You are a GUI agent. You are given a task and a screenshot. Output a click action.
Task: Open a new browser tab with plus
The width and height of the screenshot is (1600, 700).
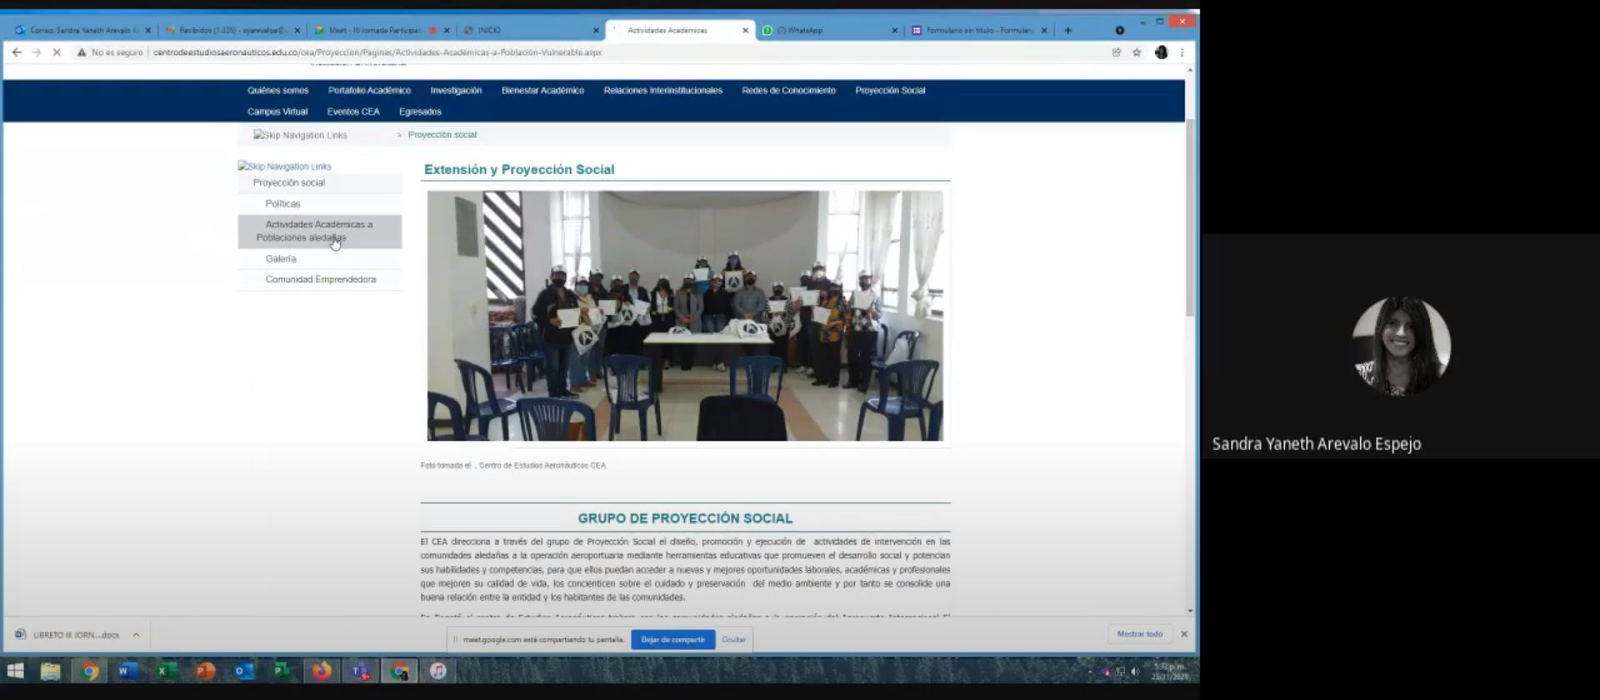coord(1067,30)
